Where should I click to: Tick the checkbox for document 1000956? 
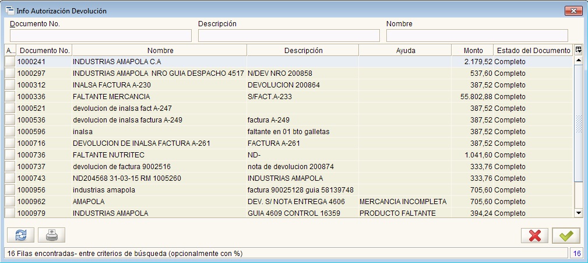(x=10, y=190)
